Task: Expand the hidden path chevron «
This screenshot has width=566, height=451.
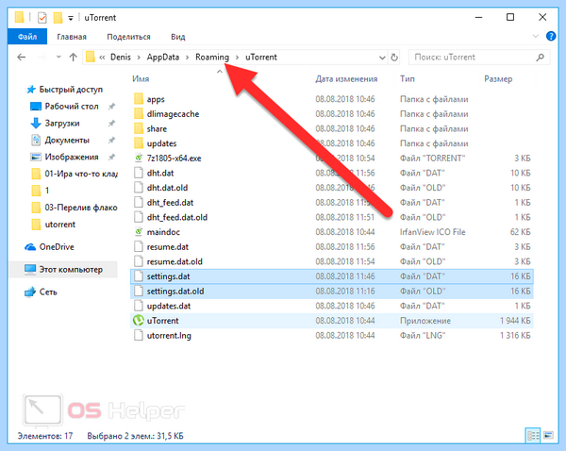Action: 102,57
